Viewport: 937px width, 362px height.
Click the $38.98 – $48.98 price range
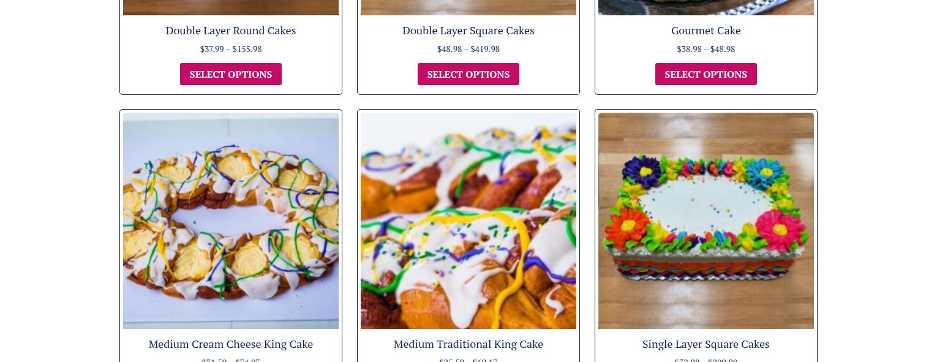tap(706, 49)
